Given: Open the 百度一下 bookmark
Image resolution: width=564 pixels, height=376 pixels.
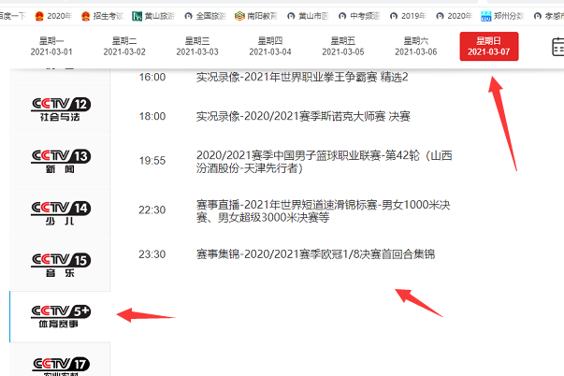Looking at the screenshot, I should pos(12,16).
